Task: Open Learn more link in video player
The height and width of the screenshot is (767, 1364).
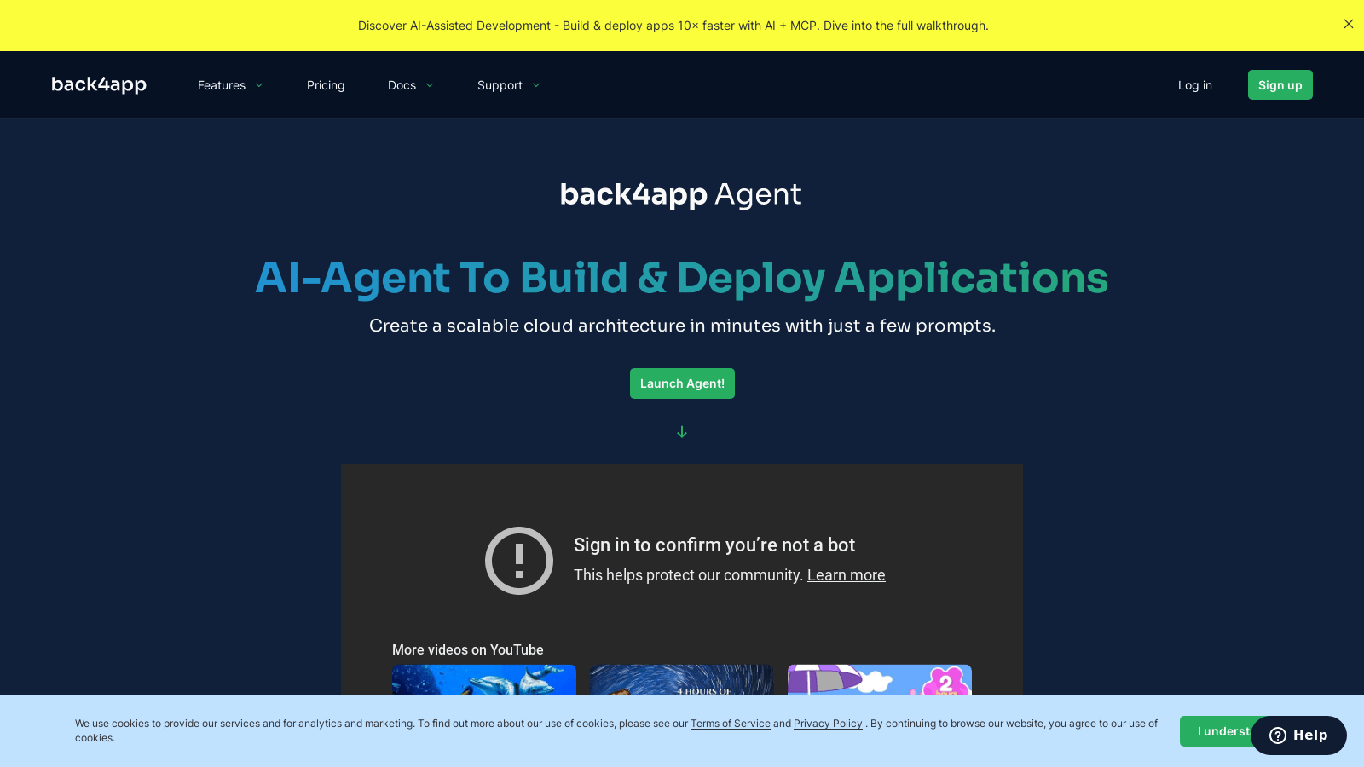Action: [847, 575]
